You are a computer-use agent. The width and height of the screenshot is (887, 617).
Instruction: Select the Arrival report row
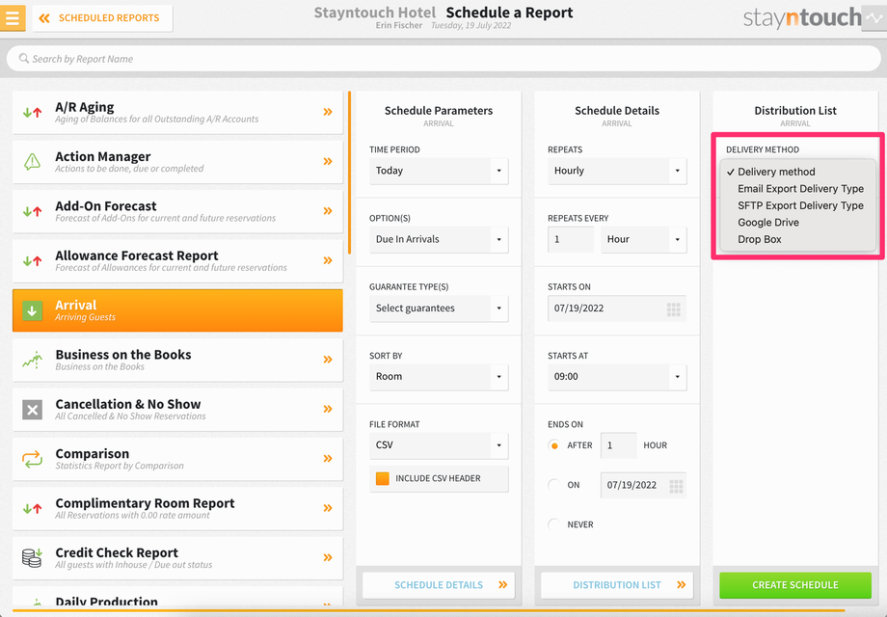[x=177, y=310]
